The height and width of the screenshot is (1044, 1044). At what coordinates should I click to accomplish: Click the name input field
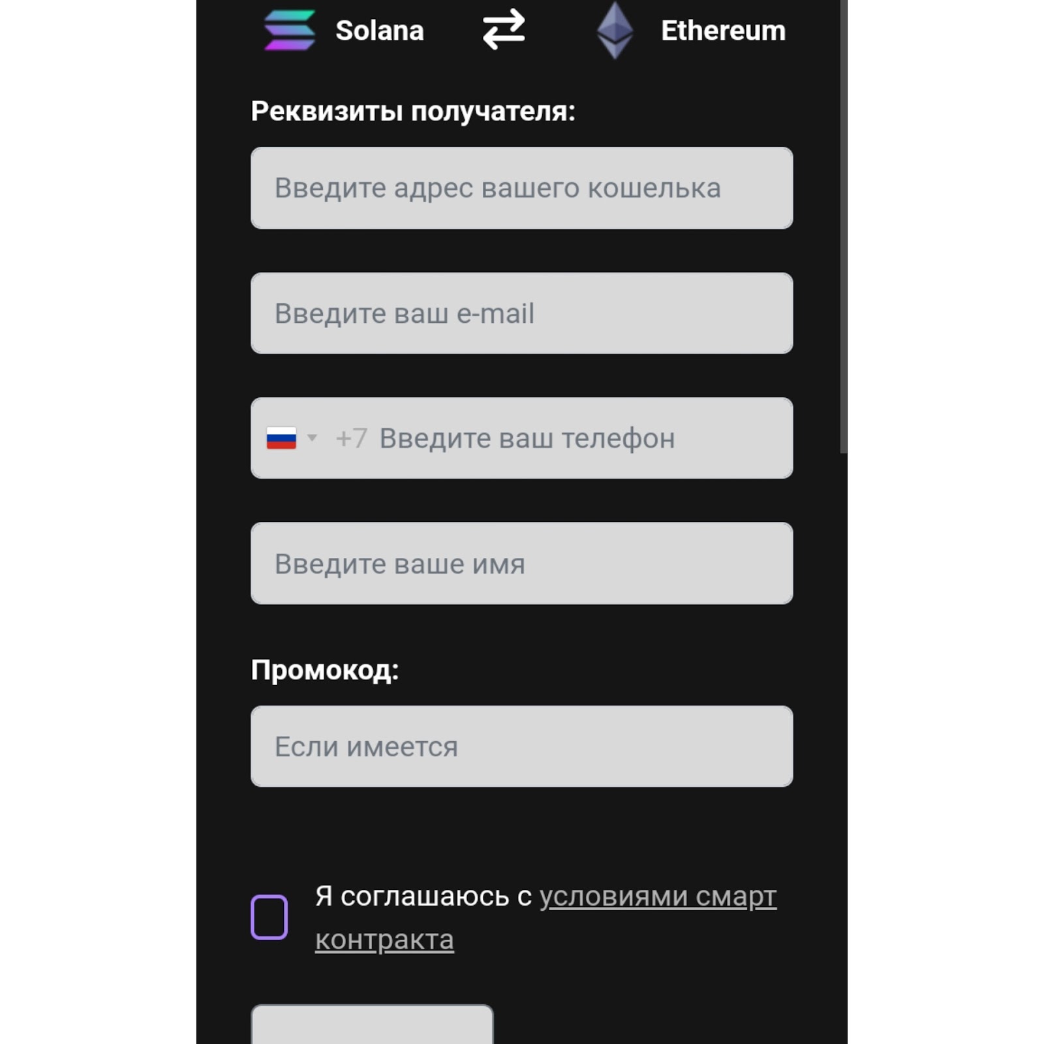click(522, 563)
